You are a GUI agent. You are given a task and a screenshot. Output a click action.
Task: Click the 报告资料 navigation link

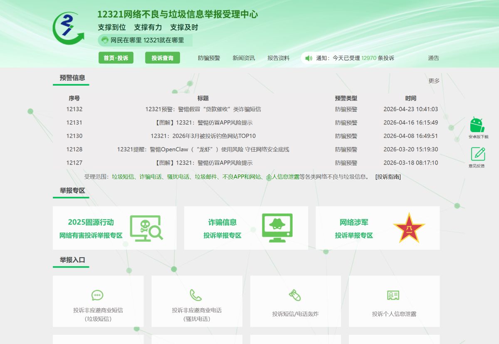pyautogui.click(x=279, y=58)
